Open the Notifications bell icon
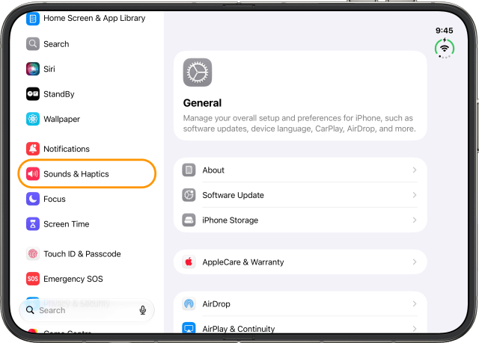 pos(33,149)
